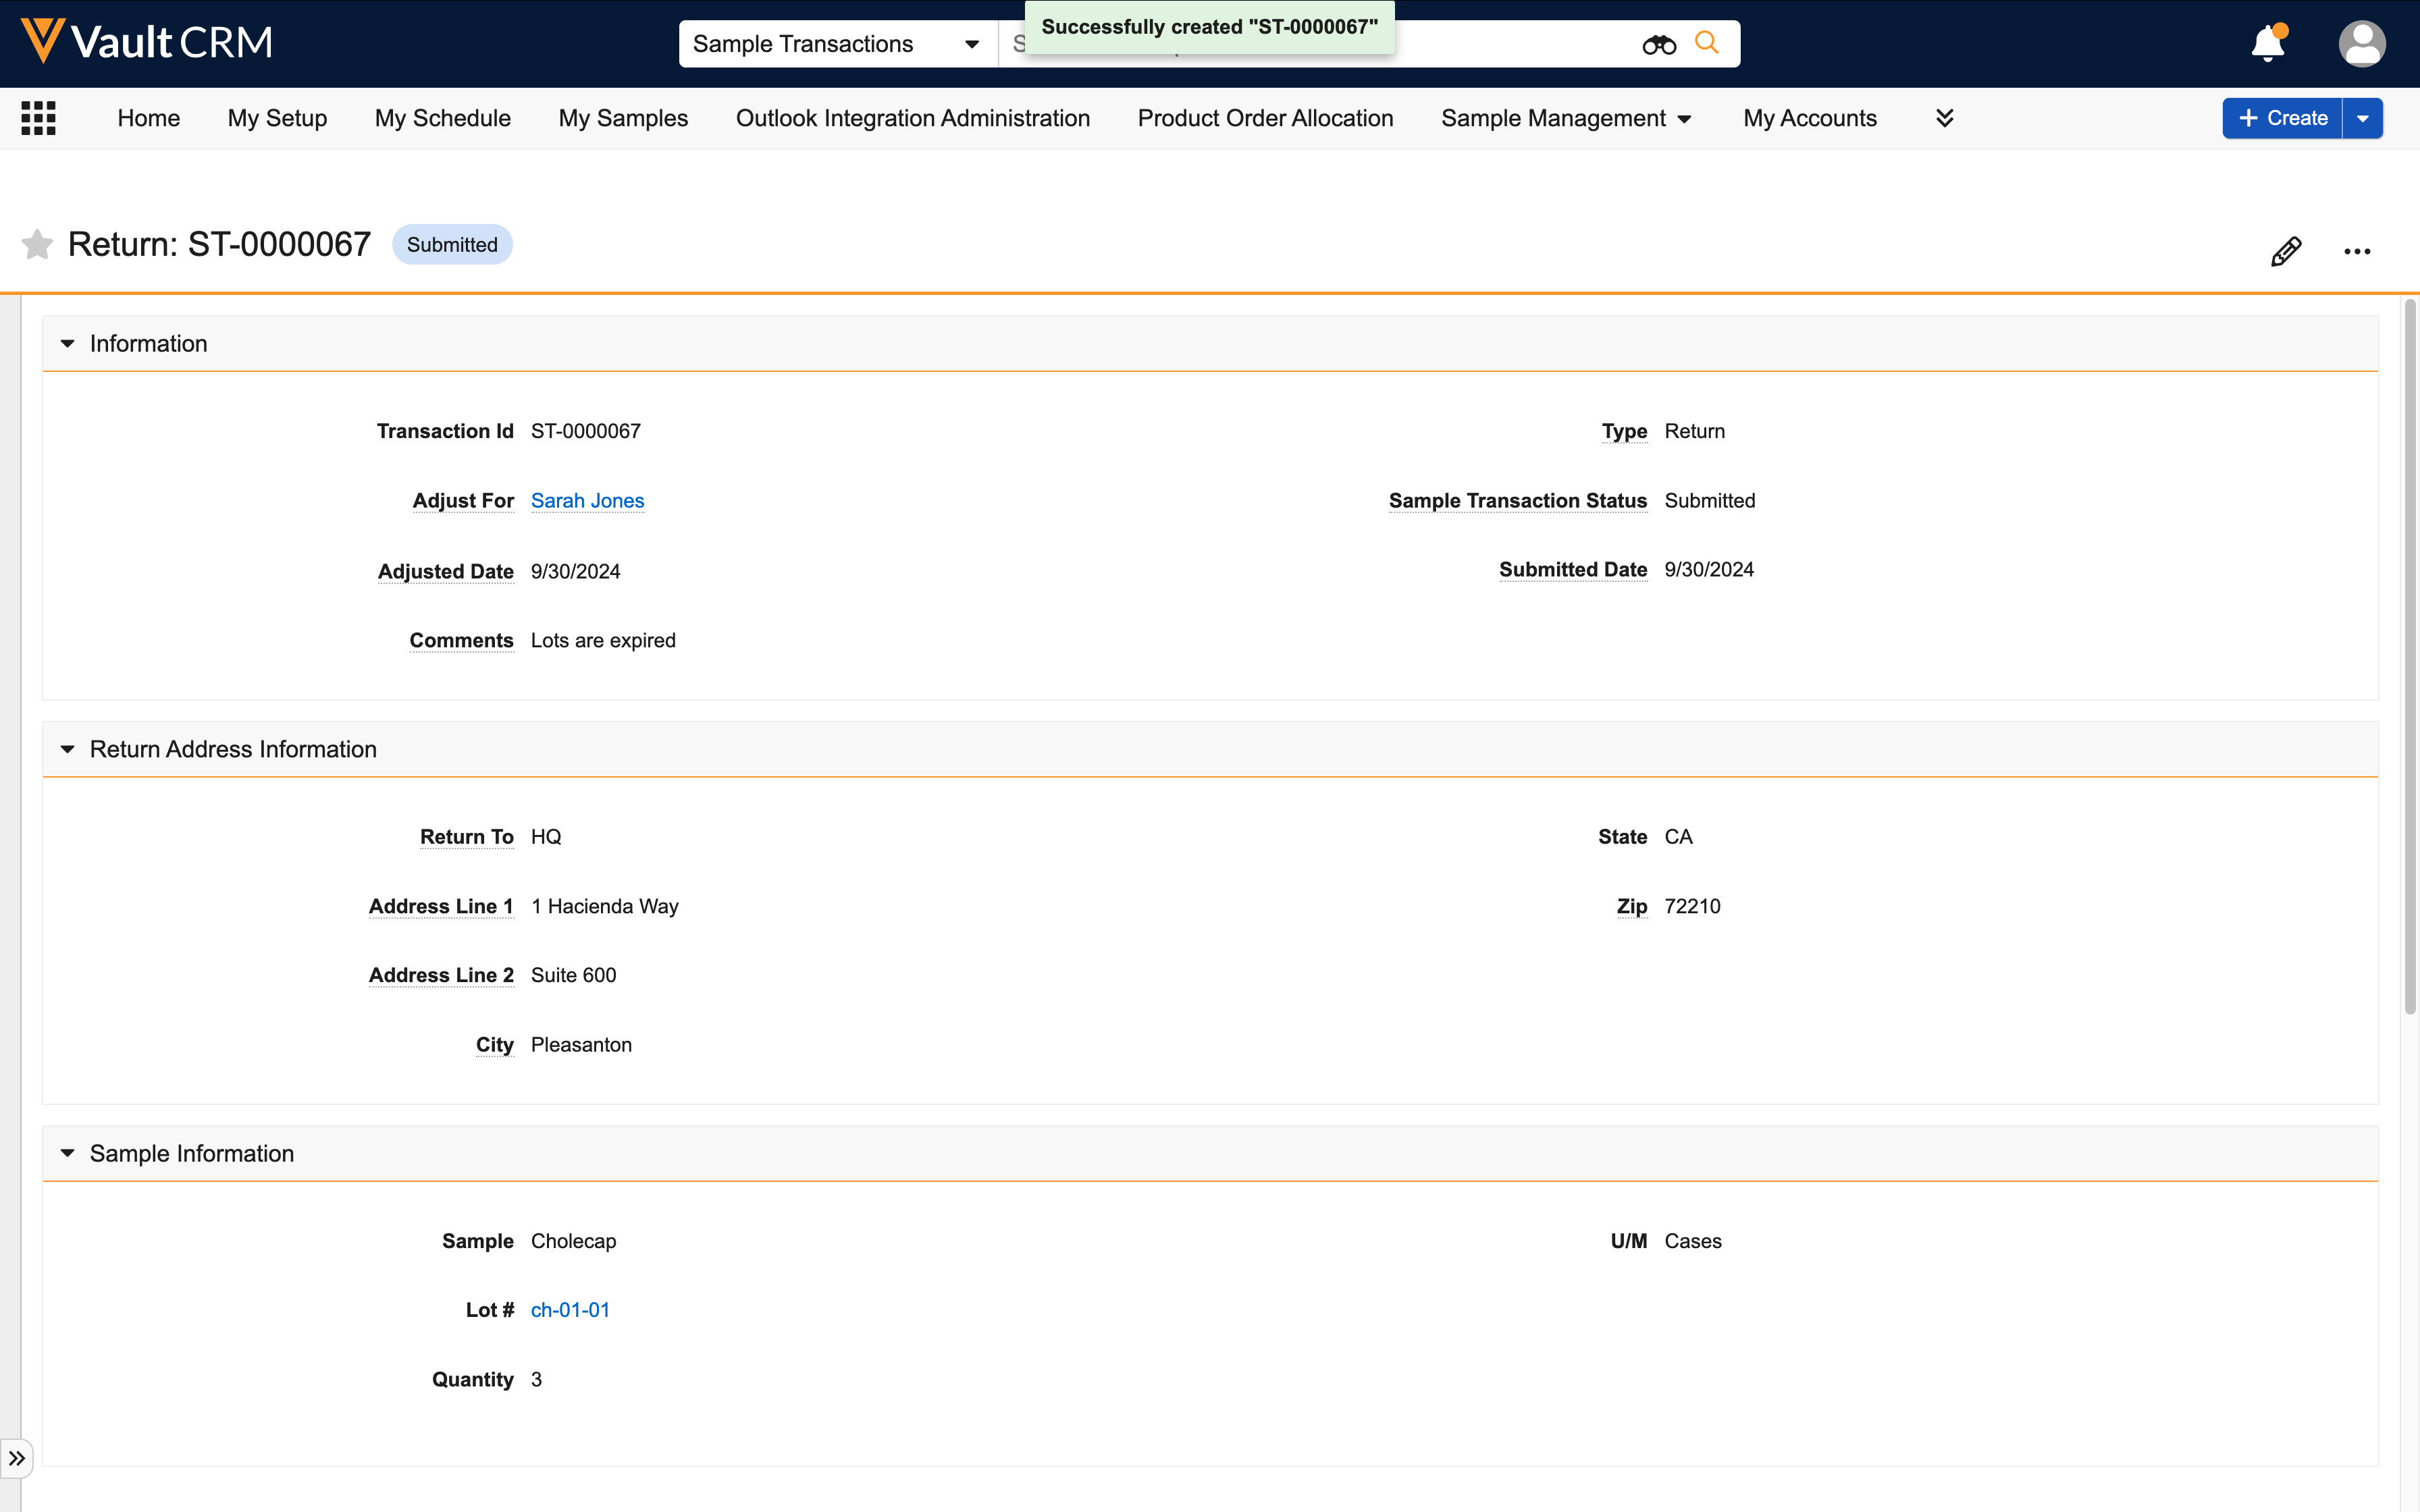Open lot ch-01-01 link

point(570,1310)
